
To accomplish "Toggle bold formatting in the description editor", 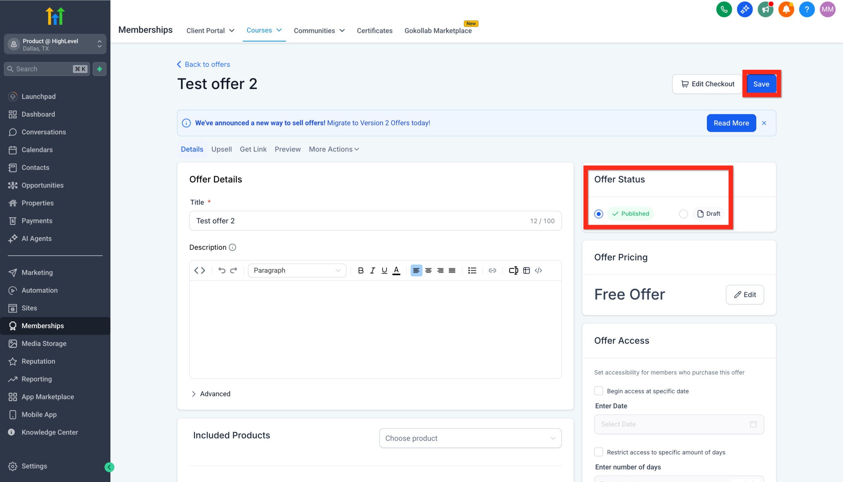I will click(x=360, y=270).
